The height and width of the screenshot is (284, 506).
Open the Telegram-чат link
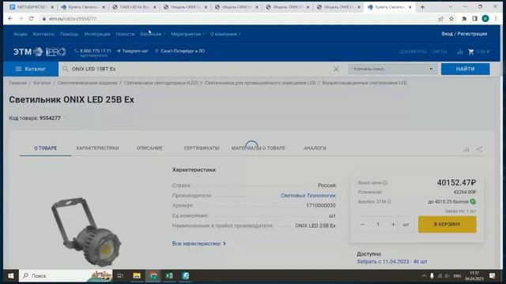[x=133, y=50]
